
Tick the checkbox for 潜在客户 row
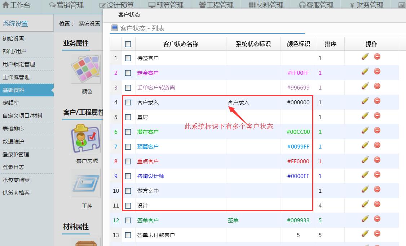[x=128, y=132]
